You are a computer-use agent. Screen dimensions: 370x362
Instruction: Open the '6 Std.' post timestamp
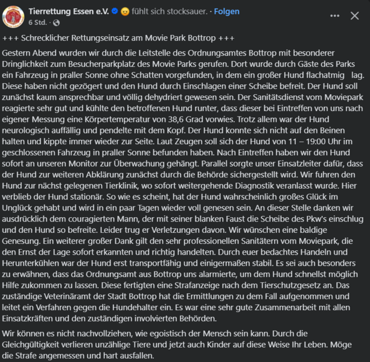(x=37, y=22)
